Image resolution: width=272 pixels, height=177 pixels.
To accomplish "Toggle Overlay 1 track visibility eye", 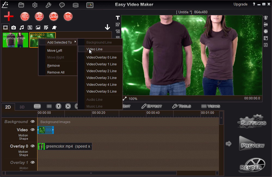I will click(33, 162).
